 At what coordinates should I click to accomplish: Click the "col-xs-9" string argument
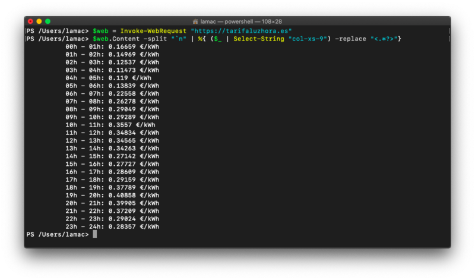point(308,39)
